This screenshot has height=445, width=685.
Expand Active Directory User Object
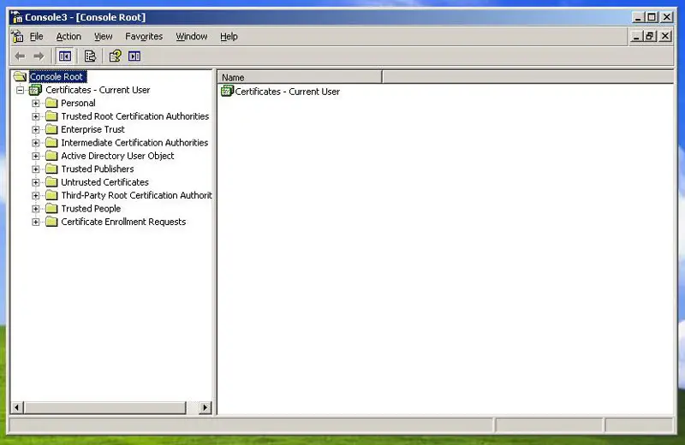point(36,156)
